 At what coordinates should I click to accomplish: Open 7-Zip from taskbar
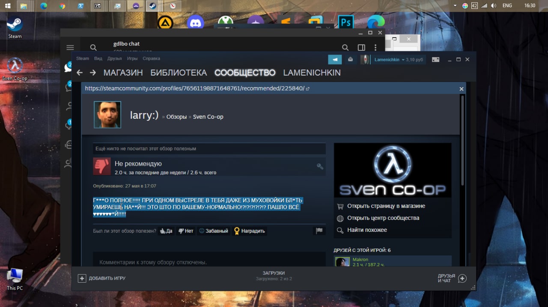(x=98, y=6)
